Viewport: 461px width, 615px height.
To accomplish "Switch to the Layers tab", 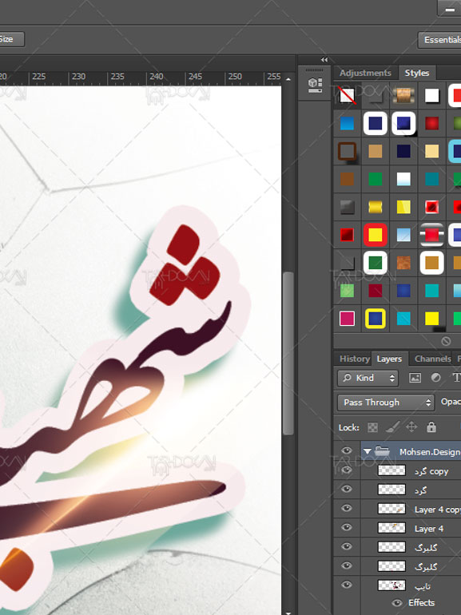I will pos(389,359).
